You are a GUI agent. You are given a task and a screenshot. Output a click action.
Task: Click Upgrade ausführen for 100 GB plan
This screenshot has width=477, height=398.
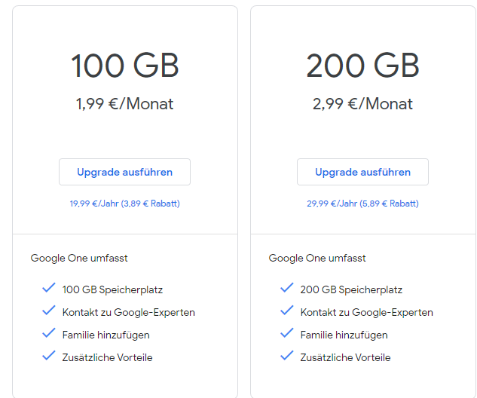(124, 172)
